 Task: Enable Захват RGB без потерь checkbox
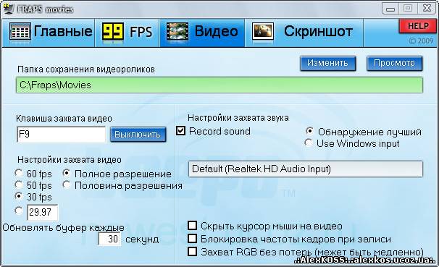point(193,251)
